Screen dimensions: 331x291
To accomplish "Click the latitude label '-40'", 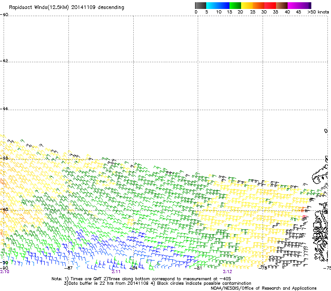I will (x=4, y=15).
